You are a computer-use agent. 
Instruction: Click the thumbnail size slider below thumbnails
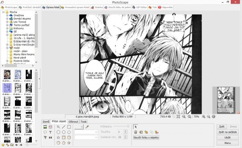pyautogui.click(x=30, y=145)
